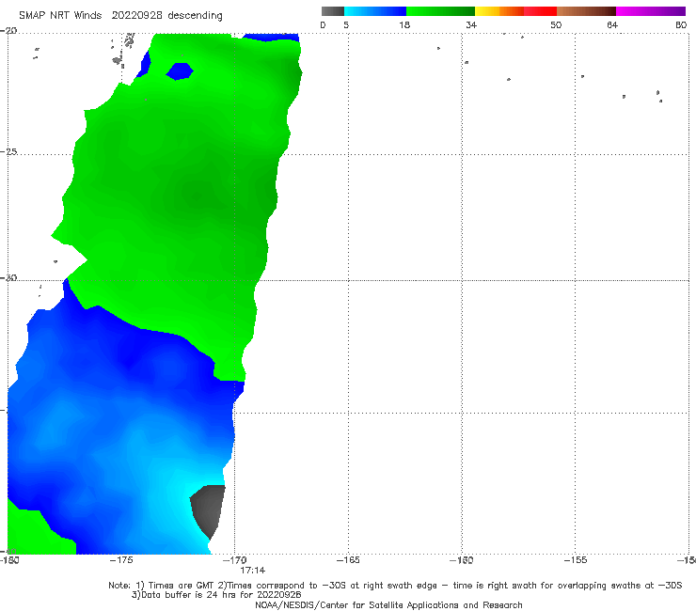
Task: Click the green 18-34 colorbar segment
Action: click(440, 11)
